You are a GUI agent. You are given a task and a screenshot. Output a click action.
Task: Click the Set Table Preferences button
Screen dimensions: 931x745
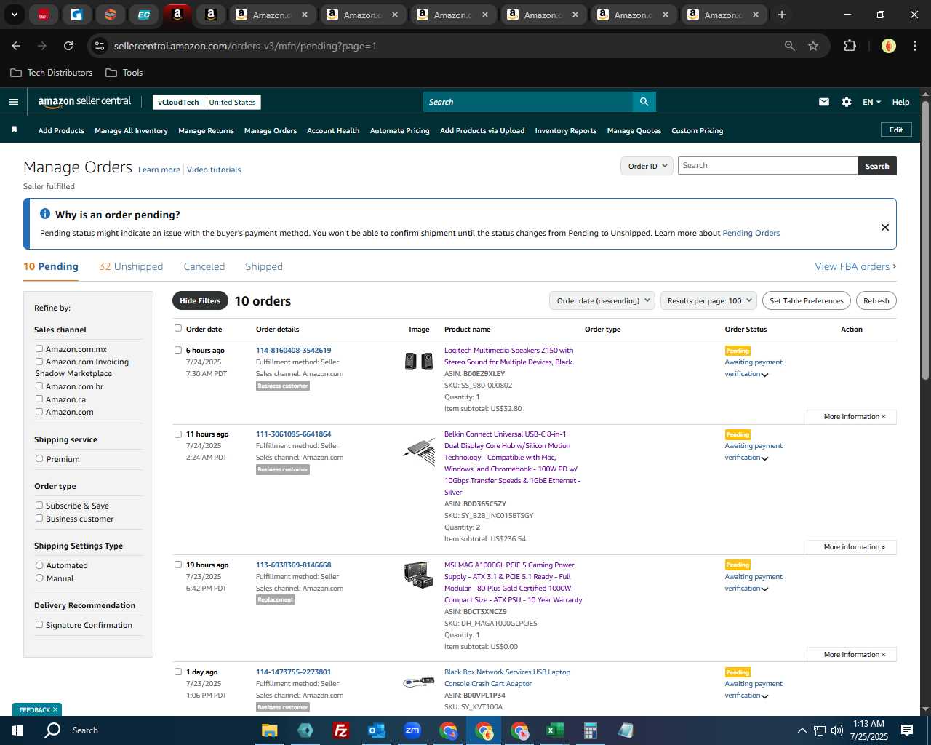(807, 300)
